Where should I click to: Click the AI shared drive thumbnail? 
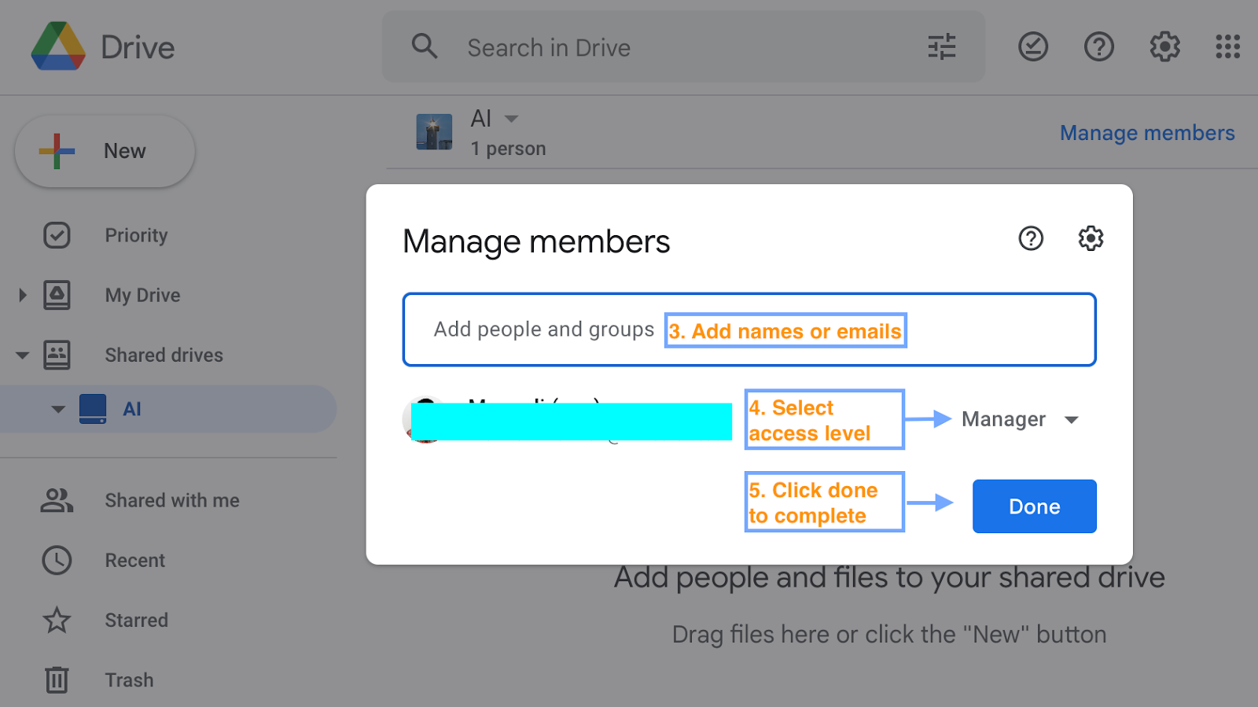[434, 131]
